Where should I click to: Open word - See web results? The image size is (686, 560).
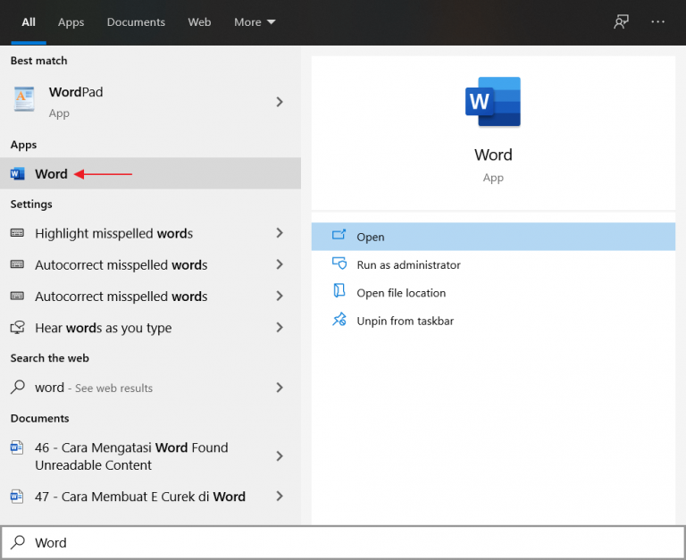click(x=150, y=388)
